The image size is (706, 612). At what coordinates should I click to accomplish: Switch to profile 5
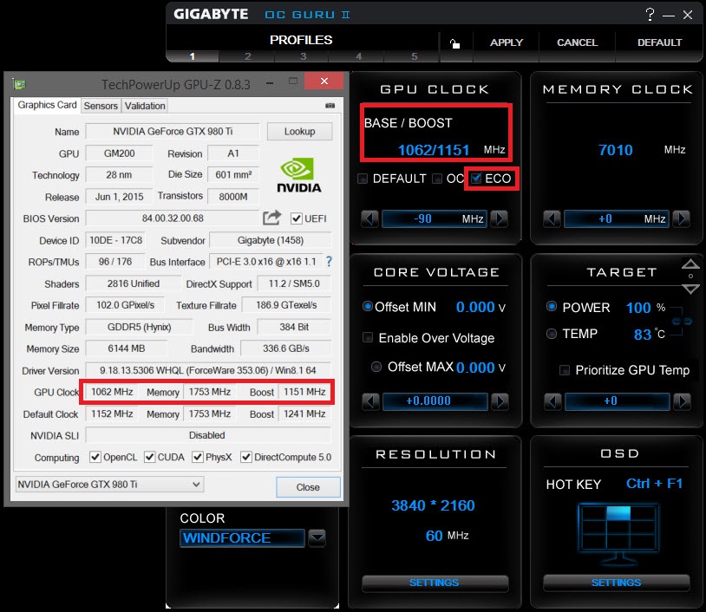[x=414, y=56]
